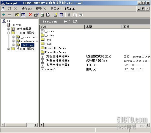Expand the 事件查看器 tree node
The width and height of the screenshot is (151, 133).
click(x=8, y=29)
